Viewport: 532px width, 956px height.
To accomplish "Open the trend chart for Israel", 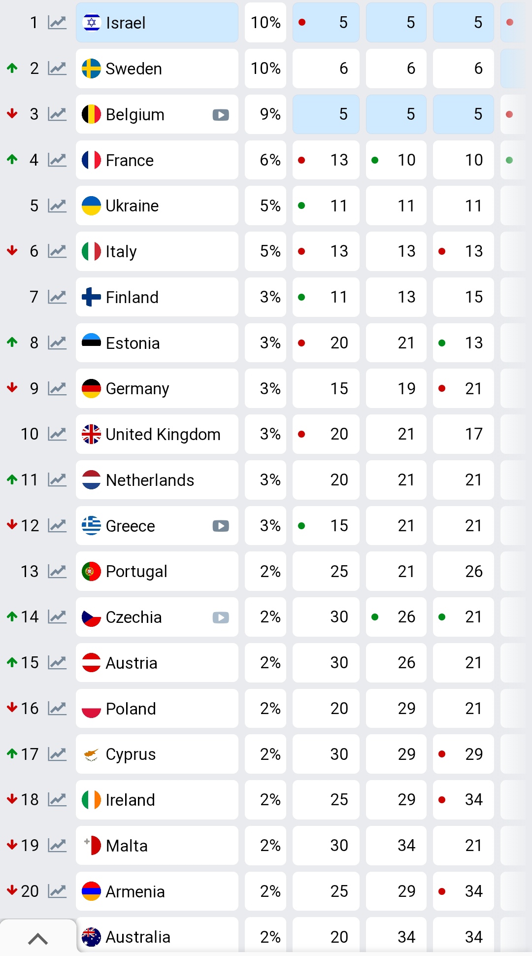I will 57,23.
